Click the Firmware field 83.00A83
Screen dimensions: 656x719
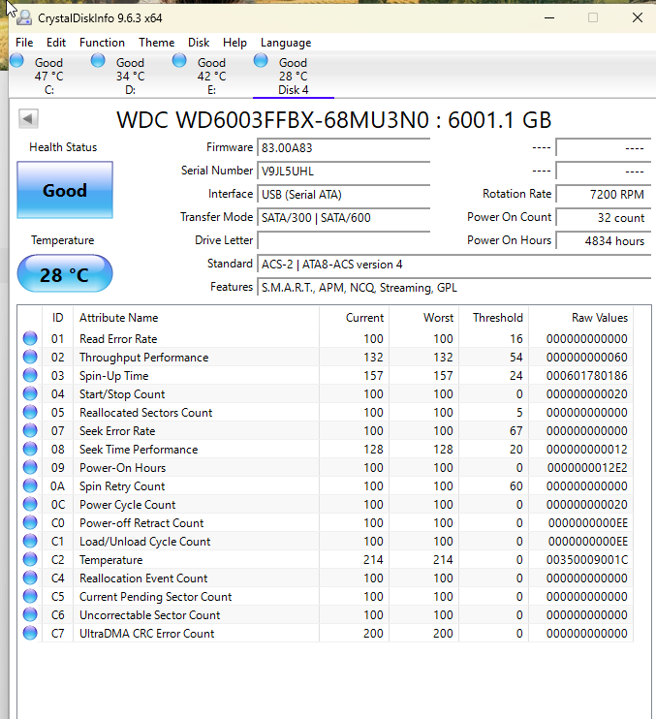[343, 147]
